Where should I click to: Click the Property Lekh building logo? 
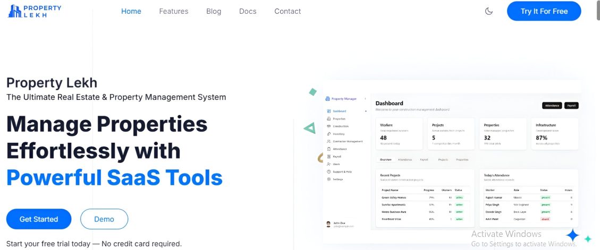(15, 11)
